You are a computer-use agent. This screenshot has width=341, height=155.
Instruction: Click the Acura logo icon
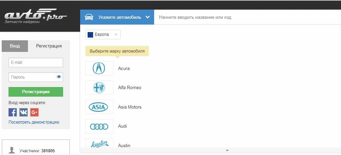point(99,68)
